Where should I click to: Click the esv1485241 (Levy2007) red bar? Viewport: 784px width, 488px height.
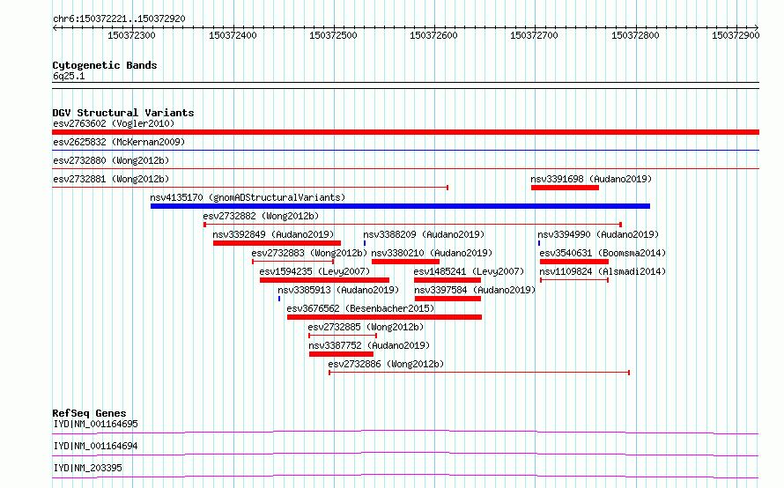pyautogui.click(x=447, y=280)
